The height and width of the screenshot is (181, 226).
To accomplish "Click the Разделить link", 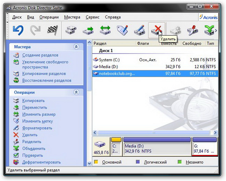I will [x=32, y=142].
